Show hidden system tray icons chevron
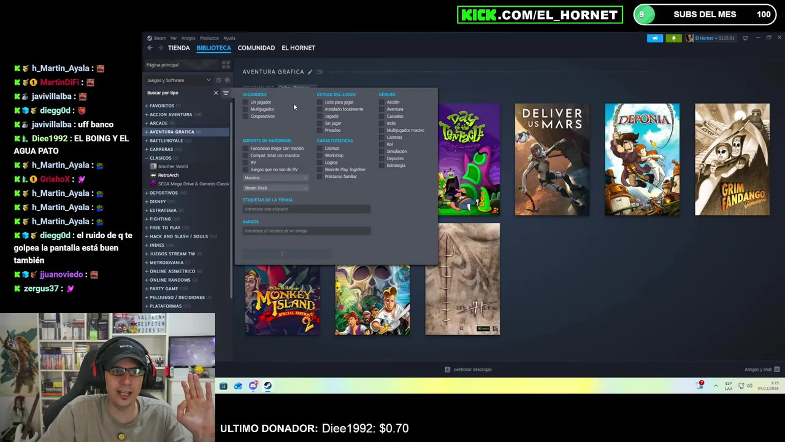Viewport: 785px width, 442px height. click(x=715, y=386)
